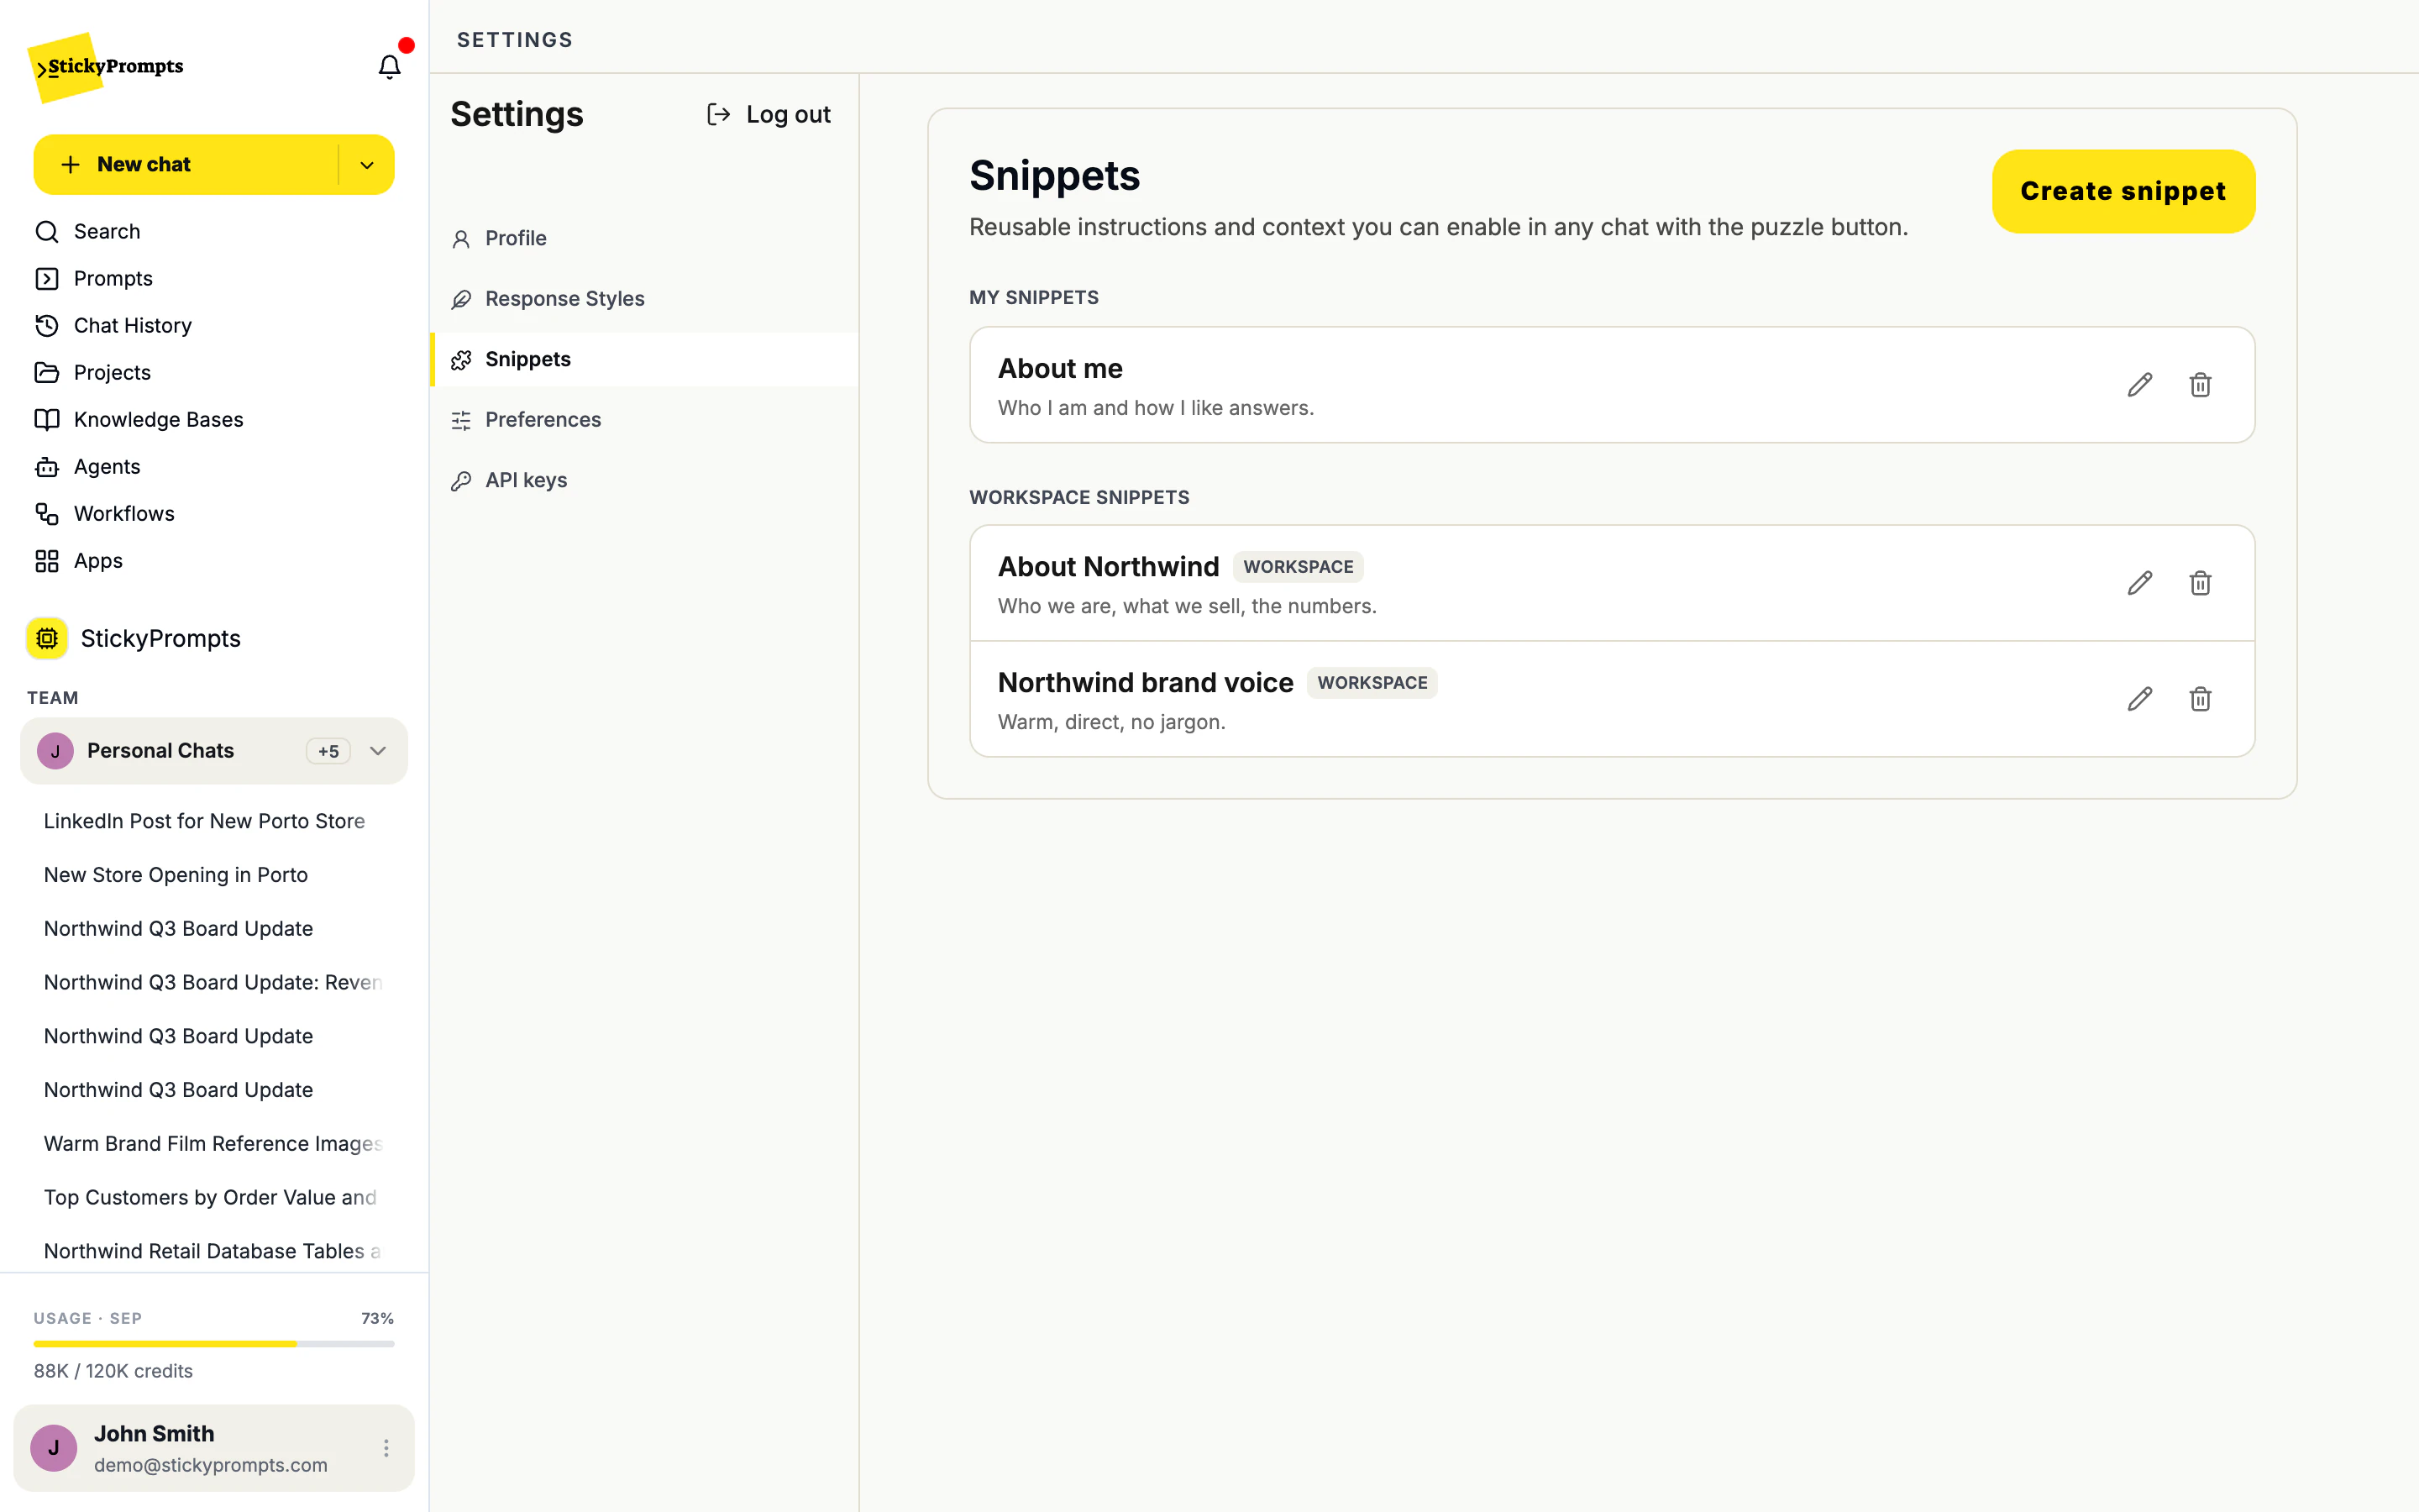Delete the Northwind brand voice snippet

click(x=2200, y=699)
